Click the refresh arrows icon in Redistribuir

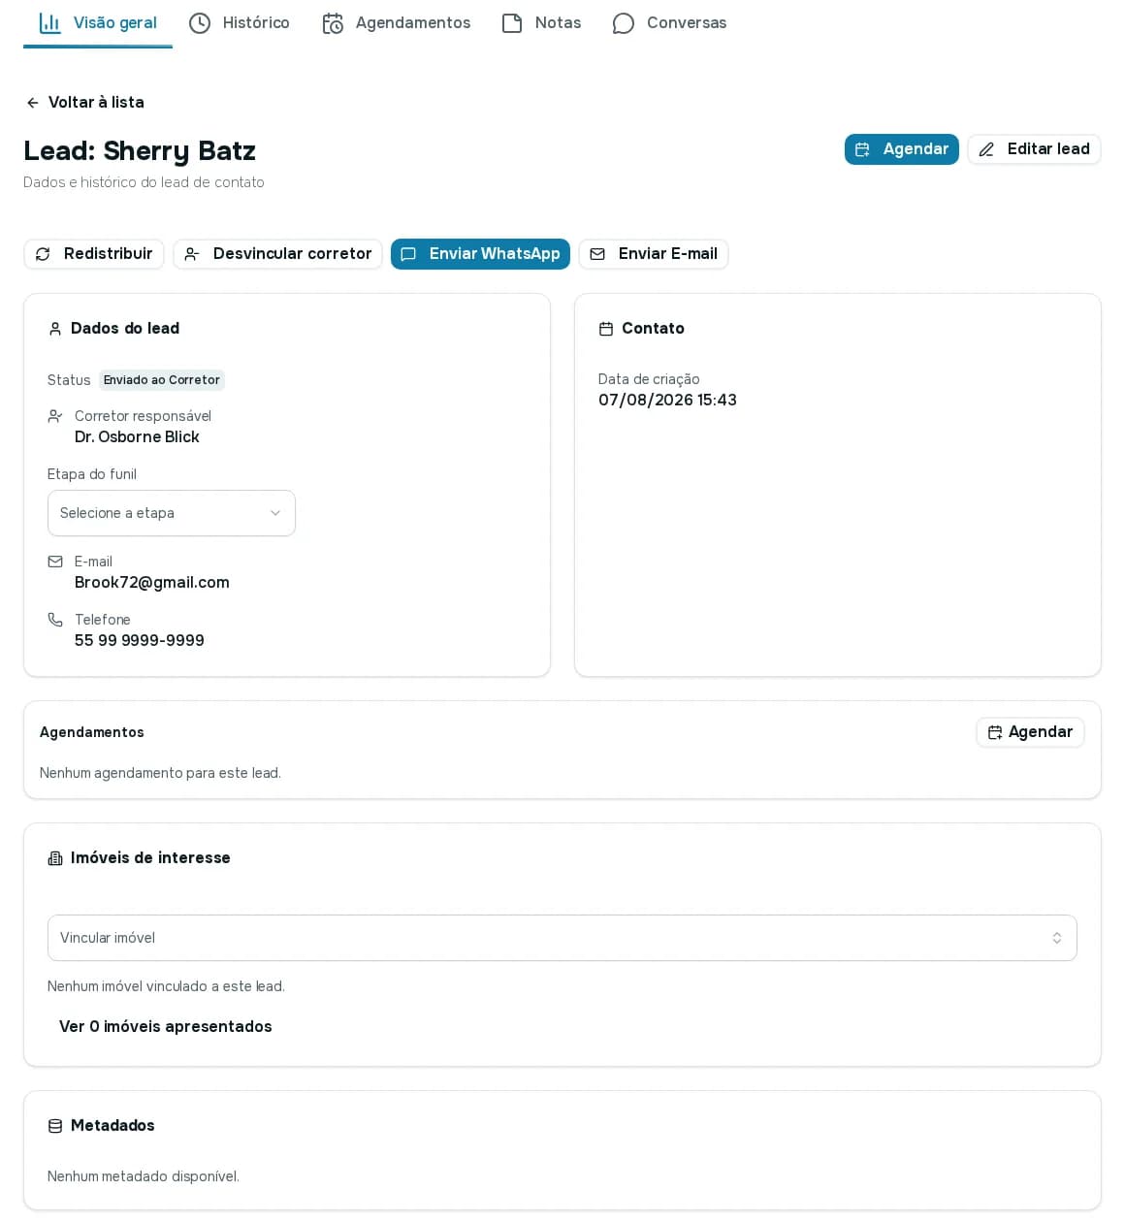pyautogui.click(x=43, y=254)
